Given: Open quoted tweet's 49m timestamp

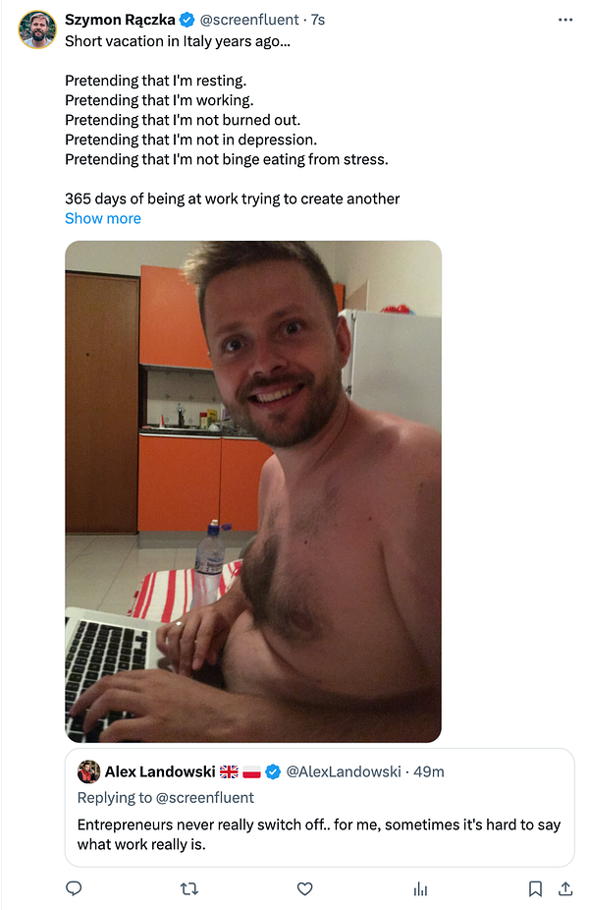Looking at the screenshot, I should (429, 771).
